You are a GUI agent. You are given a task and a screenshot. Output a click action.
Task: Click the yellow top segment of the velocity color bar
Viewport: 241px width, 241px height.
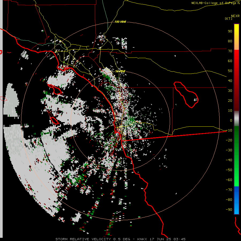(x=236, y=37)
